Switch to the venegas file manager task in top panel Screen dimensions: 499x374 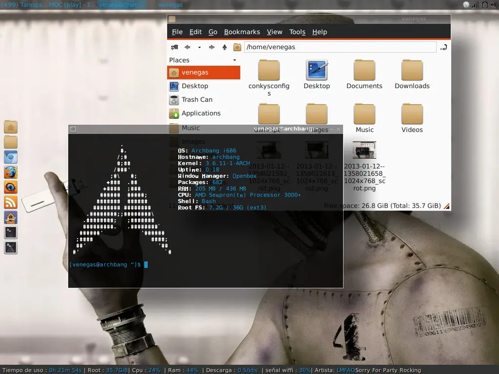[170, 5]
